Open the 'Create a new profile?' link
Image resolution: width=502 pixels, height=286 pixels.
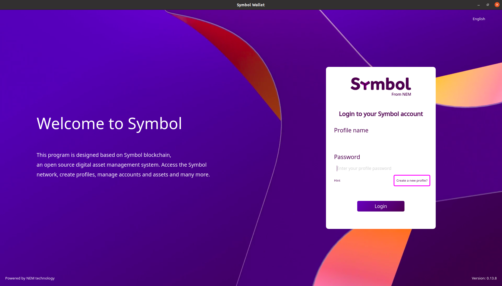412,181
